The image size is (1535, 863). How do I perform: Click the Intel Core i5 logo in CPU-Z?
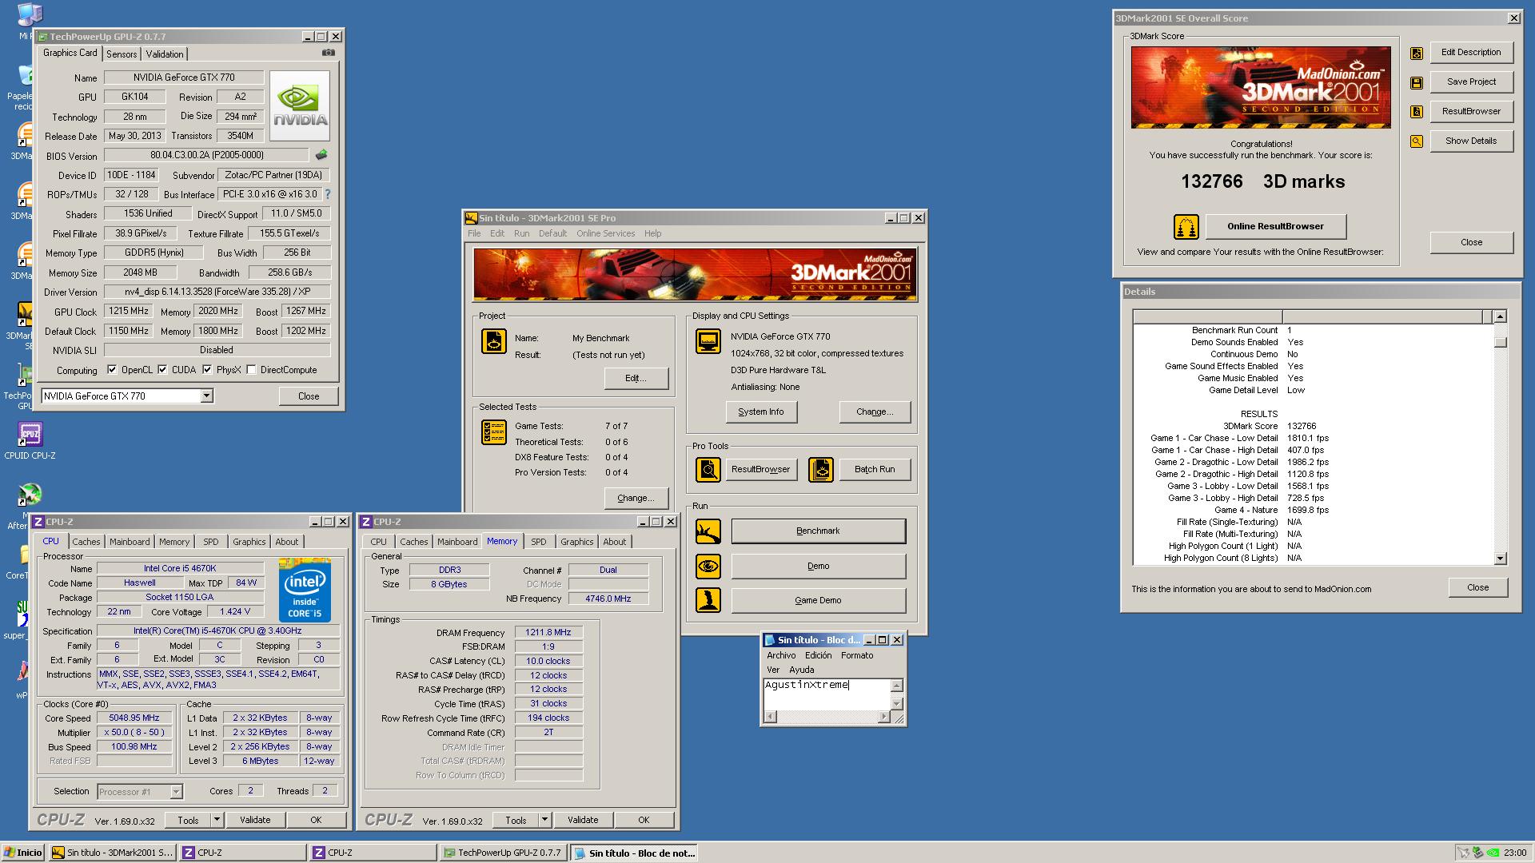tap(305, 591)
